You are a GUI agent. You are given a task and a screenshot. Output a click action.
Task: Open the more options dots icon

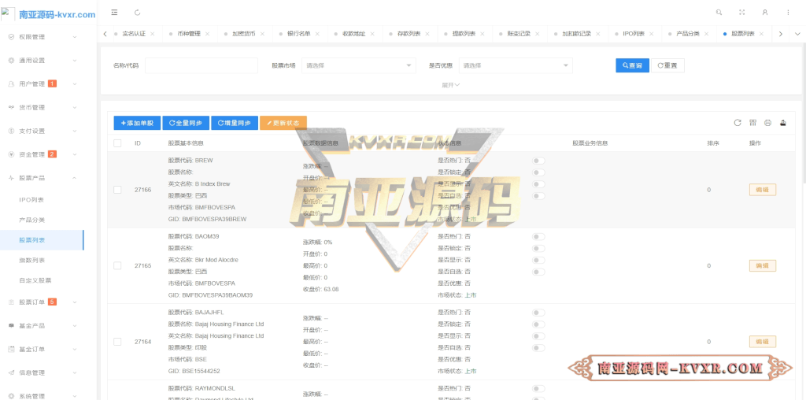tap(788, 13)
